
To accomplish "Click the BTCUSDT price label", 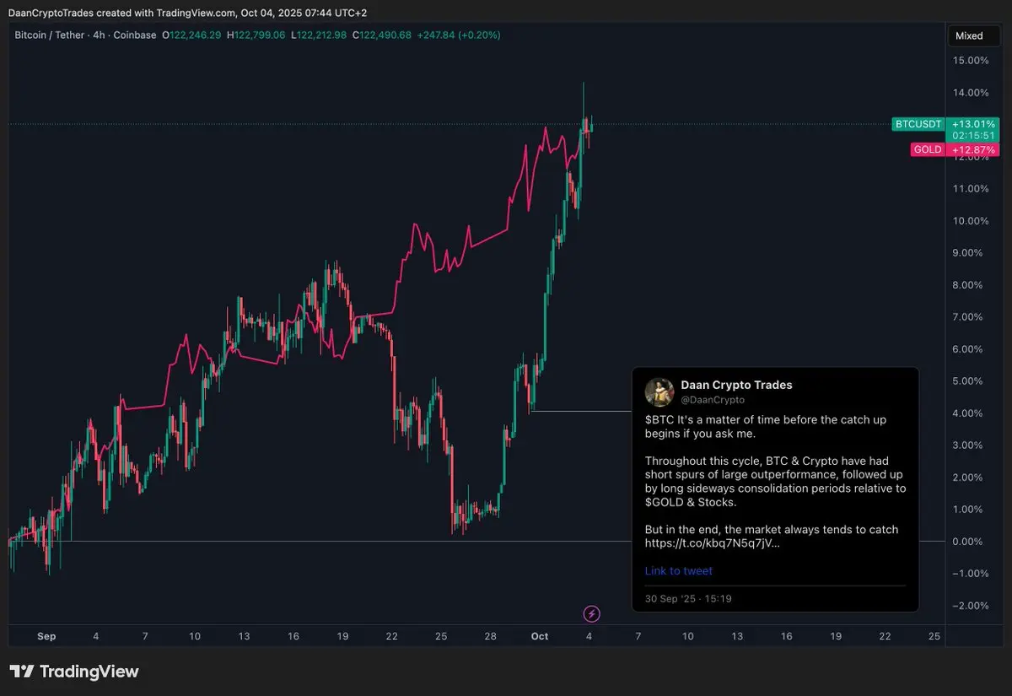I will (918, 124).
